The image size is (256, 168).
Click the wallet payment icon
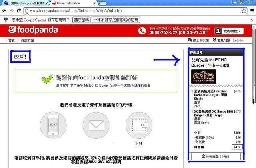[139, 125]
